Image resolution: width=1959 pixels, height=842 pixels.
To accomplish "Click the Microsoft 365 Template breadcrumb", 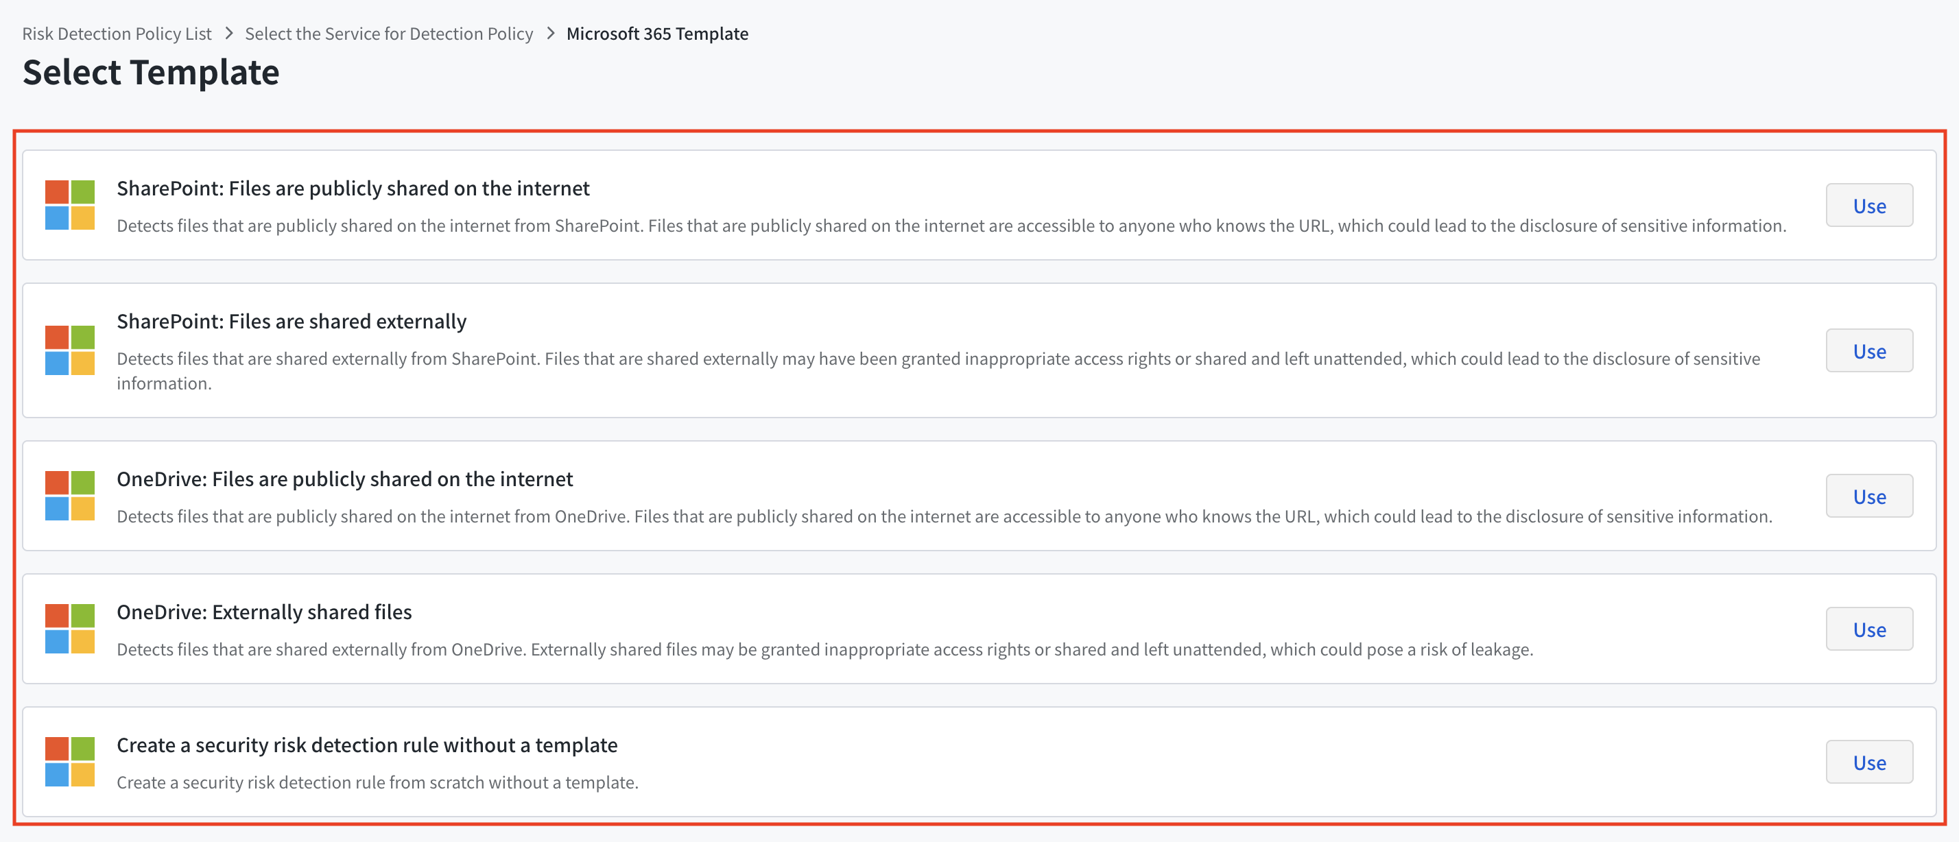I will coord(657,34).
